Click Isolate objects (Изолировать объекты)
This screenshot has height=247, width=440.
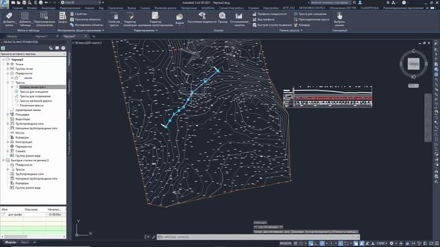point(87,25)
